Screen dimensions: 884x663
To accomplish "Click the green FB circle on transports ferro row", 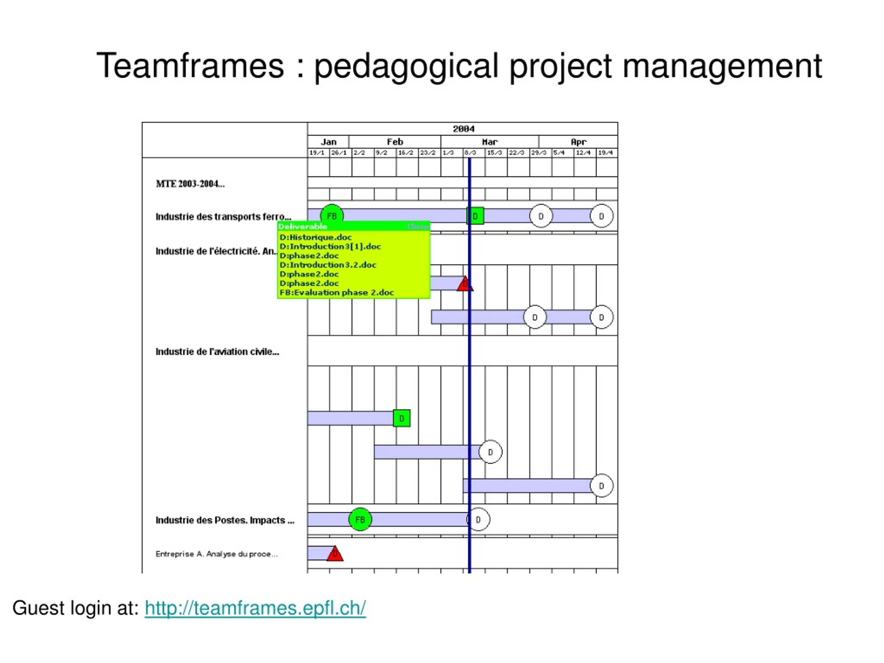I will click(332, 215).
